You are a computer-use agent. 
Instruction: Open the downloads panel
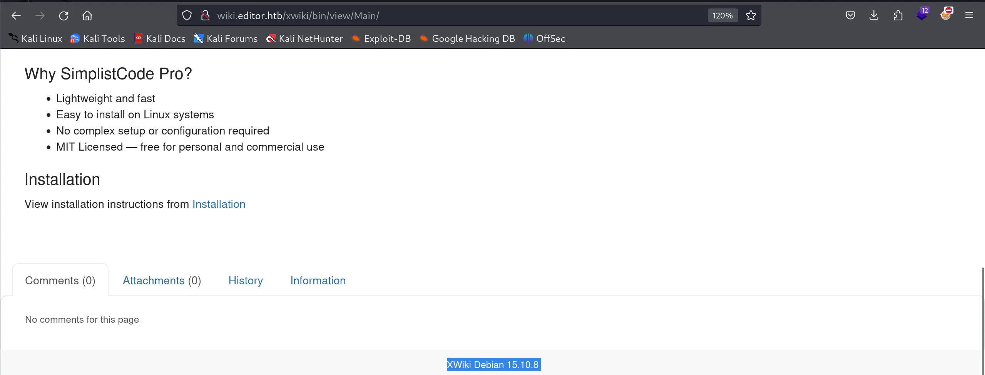tap(874, 16)
